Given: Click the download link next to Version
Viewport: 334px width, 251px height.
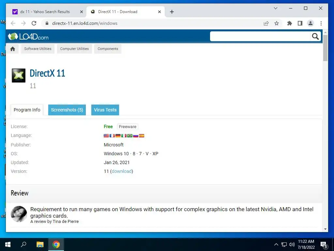Looking at the screenshot, I should (122, 171).
